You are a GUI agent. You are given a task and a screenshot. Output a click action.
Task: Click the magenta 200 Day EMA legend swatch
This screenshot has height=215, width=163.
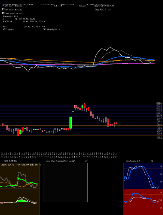pyautogui.click(x=3, y=13)
